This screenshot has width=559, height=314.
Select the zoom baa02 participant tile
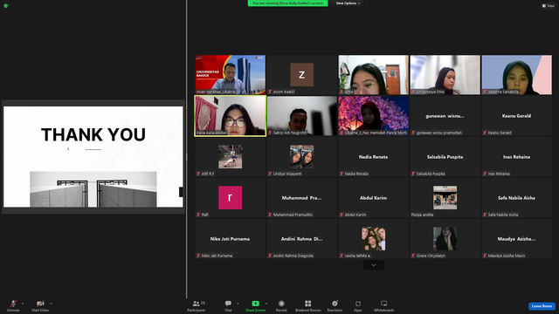click(302, 75)
